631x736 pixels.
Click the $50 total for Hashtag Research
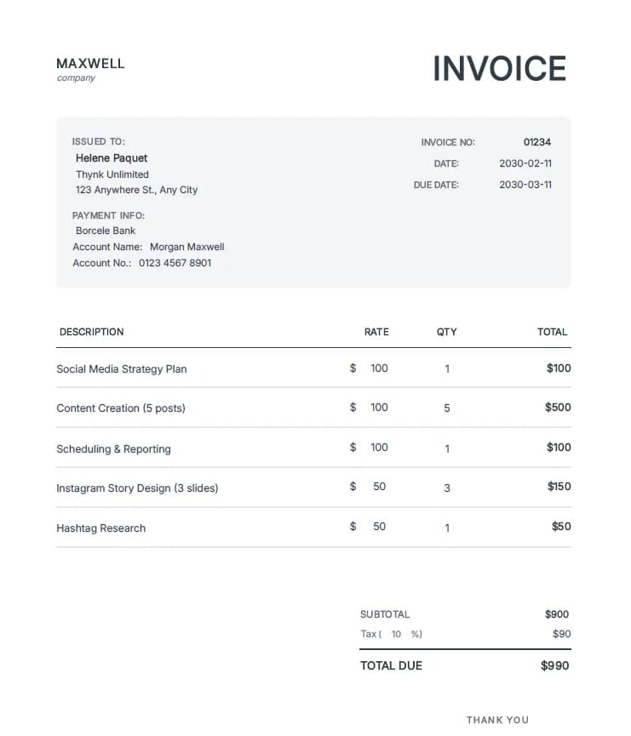click(x=561, y=526)
